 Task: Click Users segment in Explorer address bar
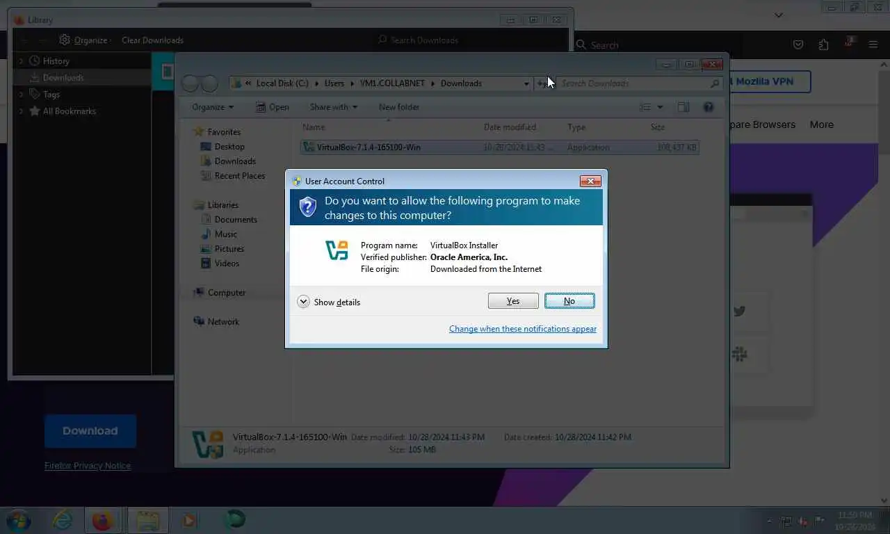334,83
